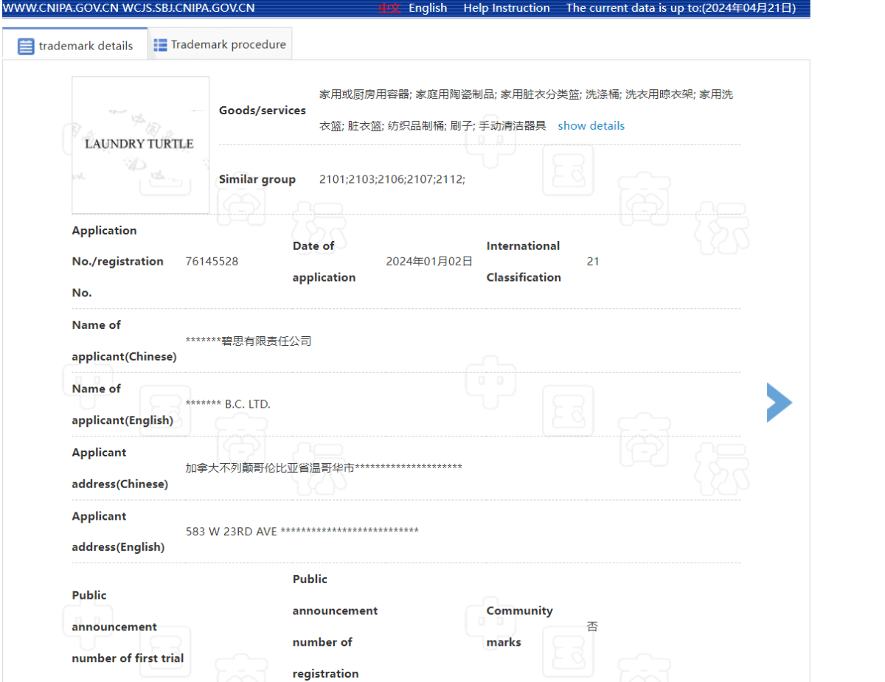This screenshot has width=885, height=682.
Task: Click the Goods/services label
Action: coord(263,110)
